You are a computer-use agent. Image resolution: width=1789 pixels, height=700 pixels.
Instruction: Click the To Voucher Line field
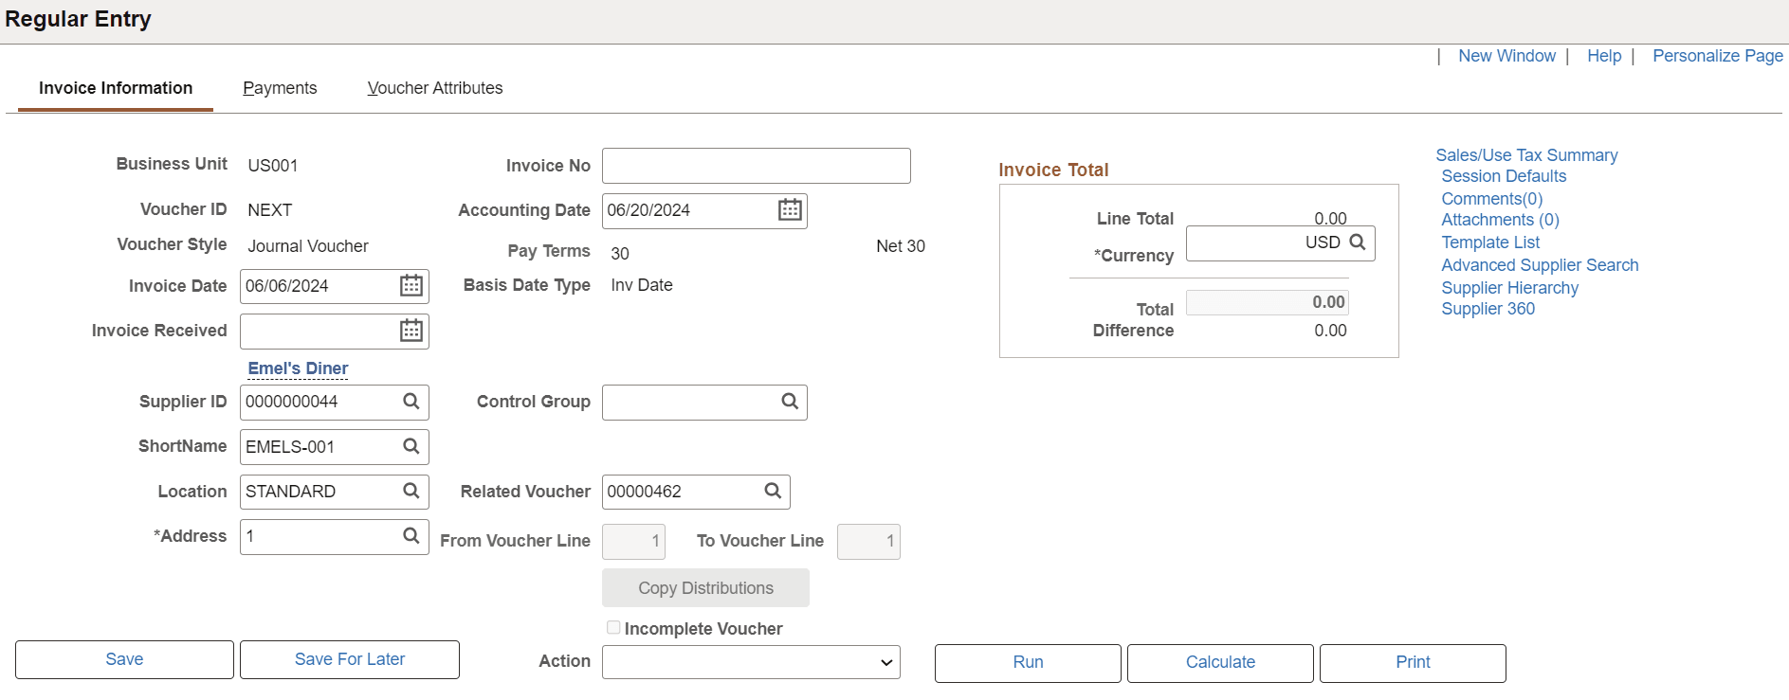(868, 542)
